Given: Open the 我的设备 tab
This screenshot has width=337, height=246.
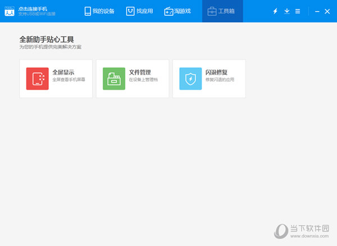Looking at the screenshot, I should 99,11.
